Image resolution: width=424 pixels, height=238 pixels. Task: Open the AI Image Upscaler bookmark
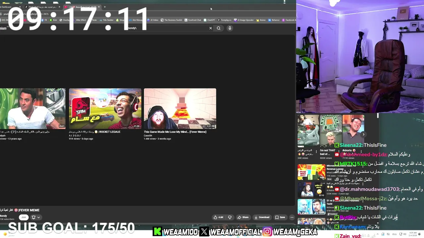tap(244, 20)
